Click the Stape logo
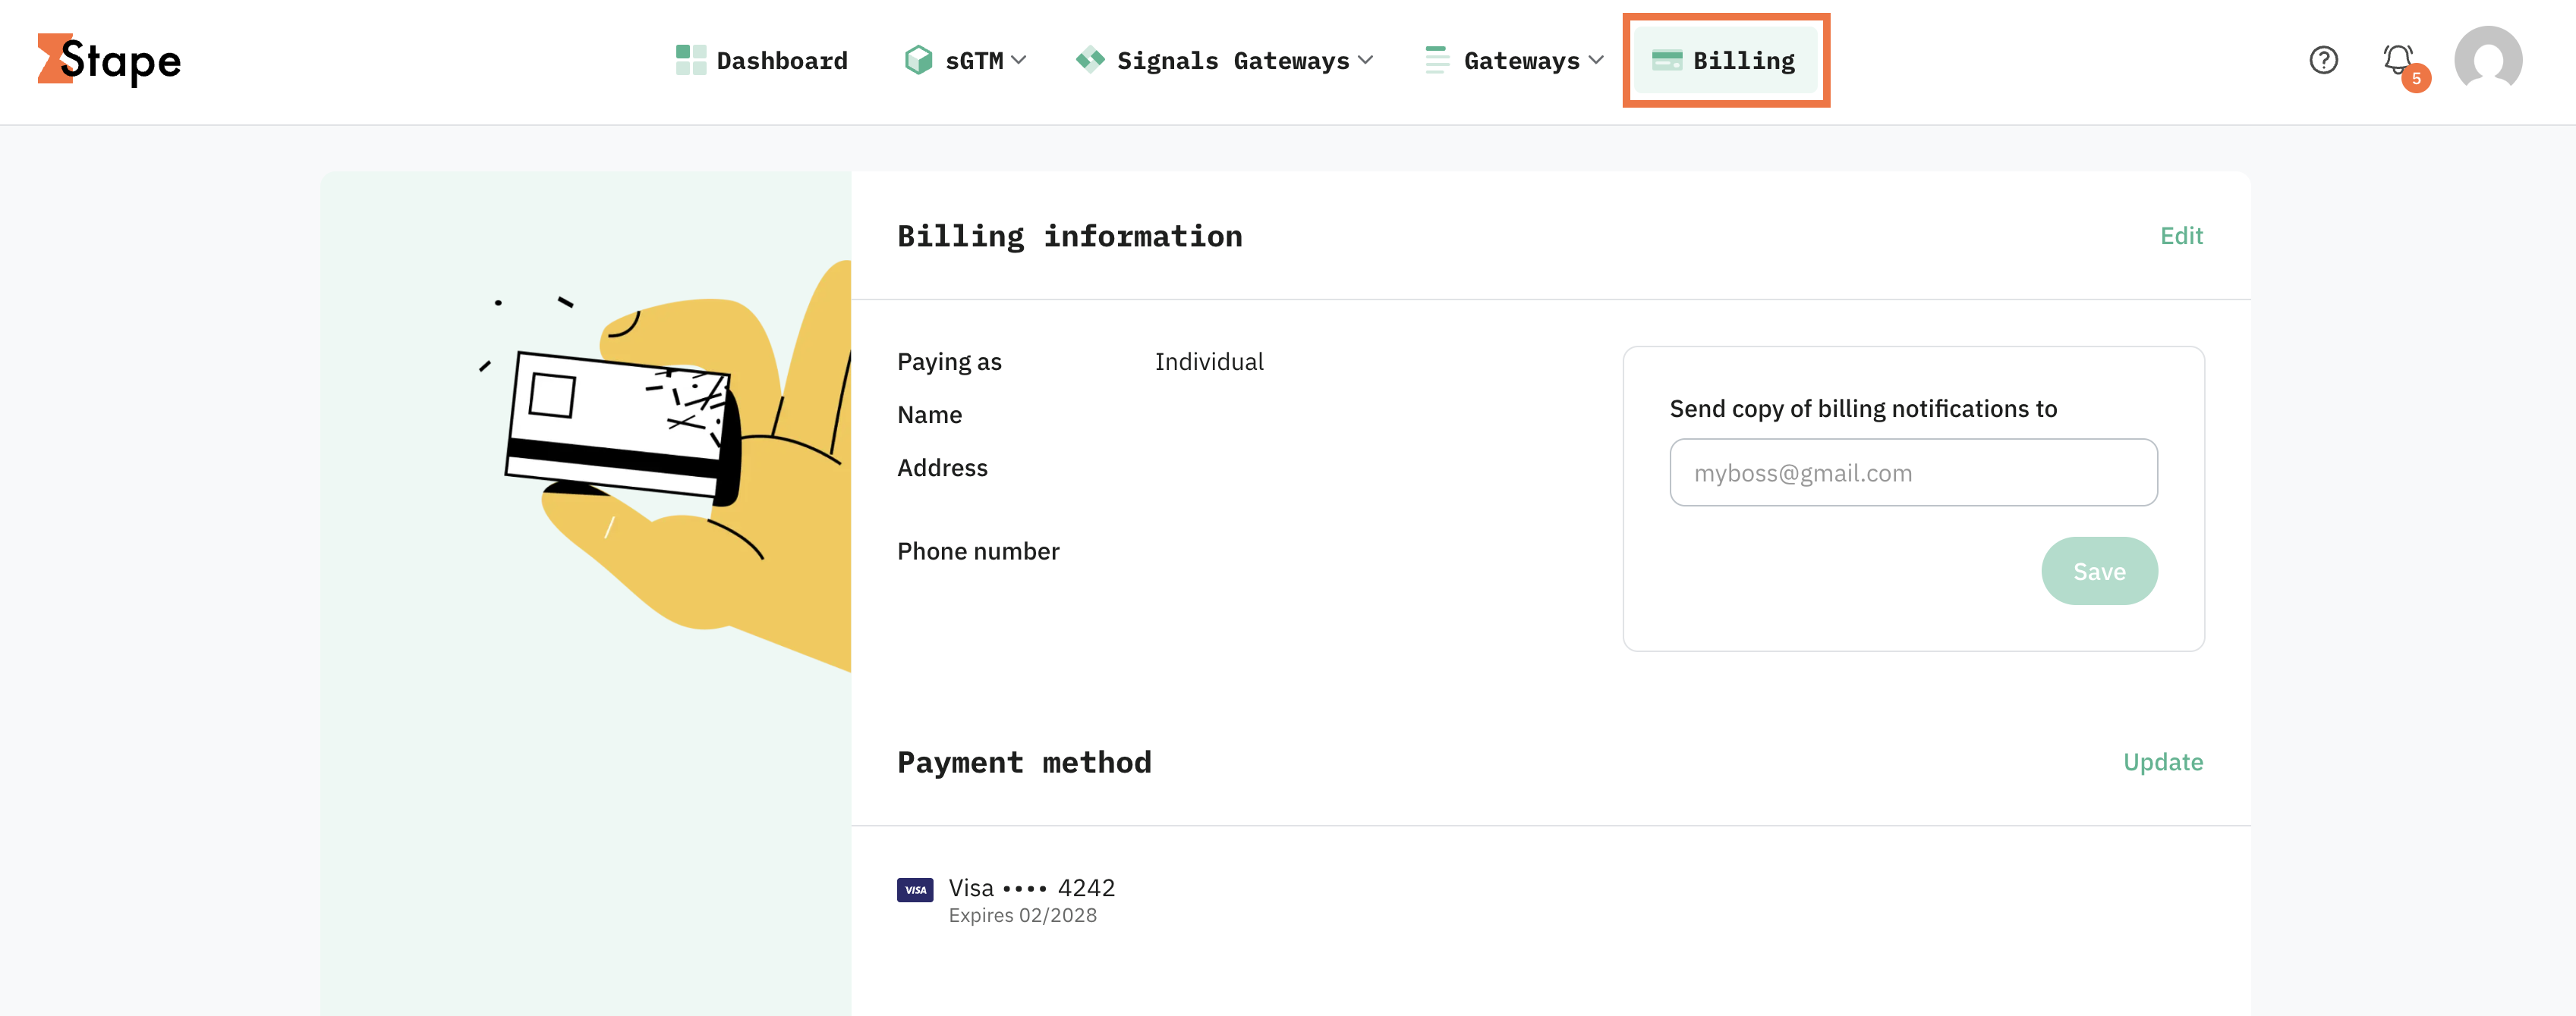The image size is (2576, 1016). 109,60
